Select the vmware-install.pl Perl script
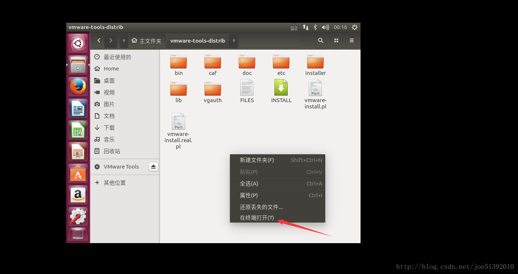 click(315, 94)
